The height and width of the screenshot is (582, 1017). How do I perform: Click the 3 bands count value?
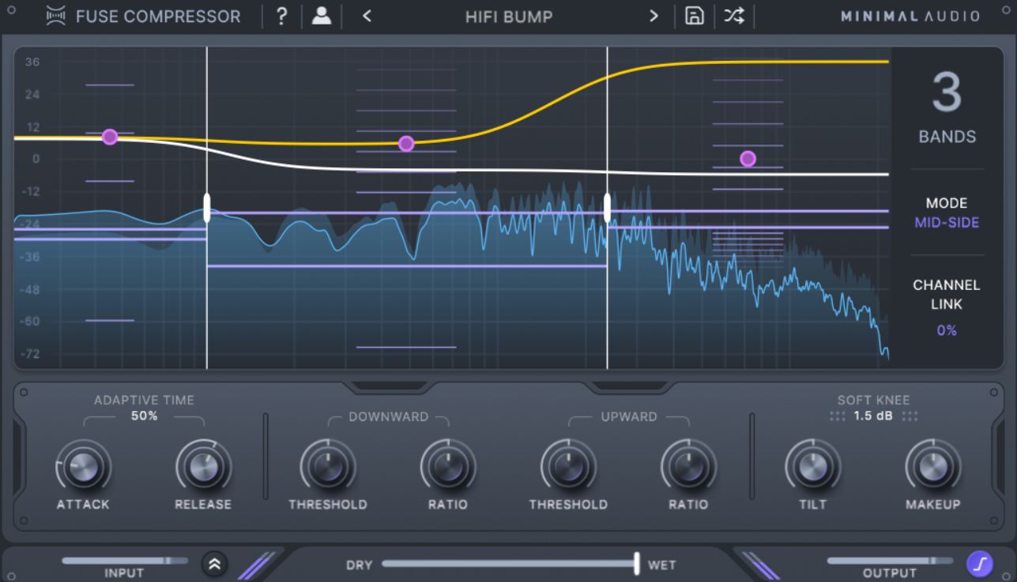tap(947, 93)
